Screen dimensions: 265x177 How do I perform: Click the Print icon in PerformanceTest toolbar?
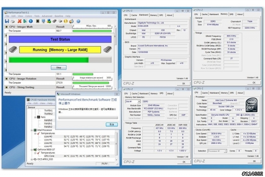tap(13, 21)
